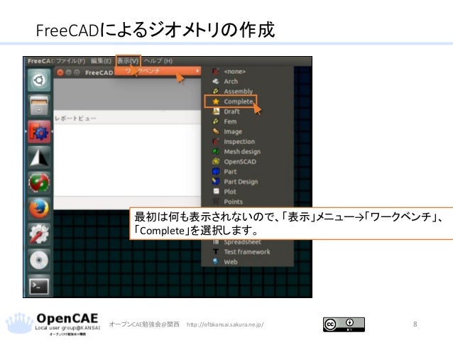Open the ofbkansai.sakura.ne.jp link
The image size is (453, 340).
[225, 324]
